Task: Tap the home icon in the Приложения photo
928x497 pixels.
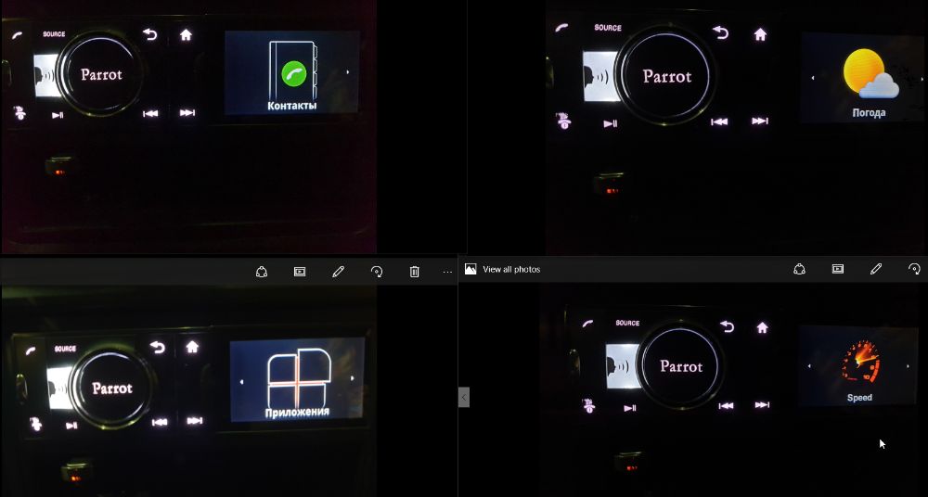Action: (x=192, y=348)
